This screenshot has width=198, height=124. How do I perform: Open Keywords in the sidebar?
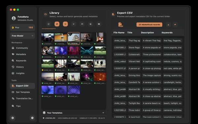(x=22, y=61)
